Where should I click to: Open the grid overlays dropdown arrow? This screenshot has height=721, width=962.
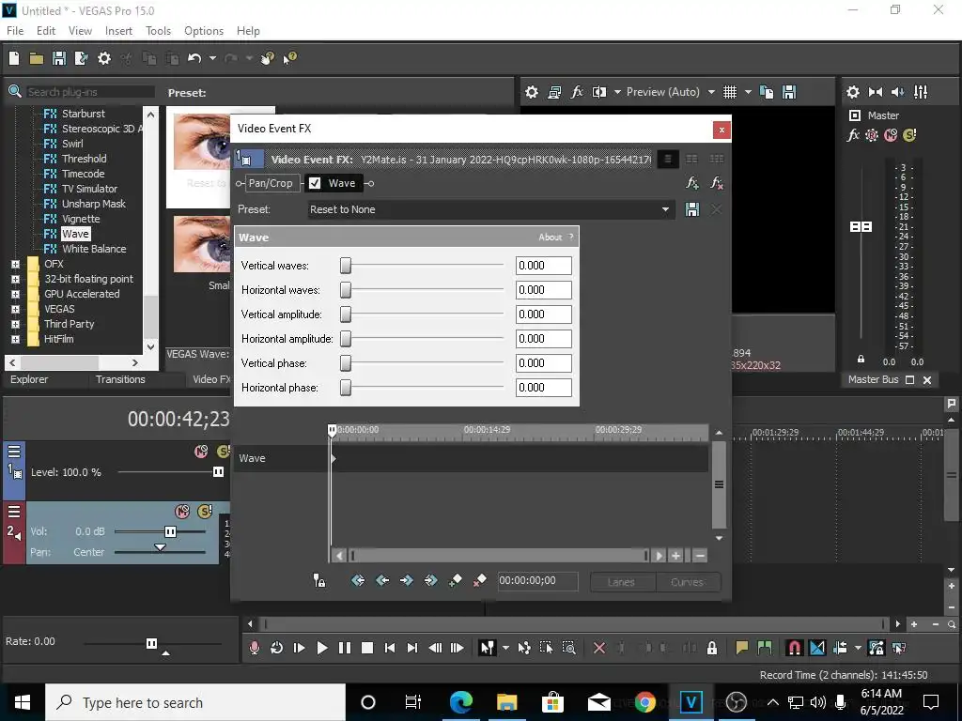coord(748,92)
